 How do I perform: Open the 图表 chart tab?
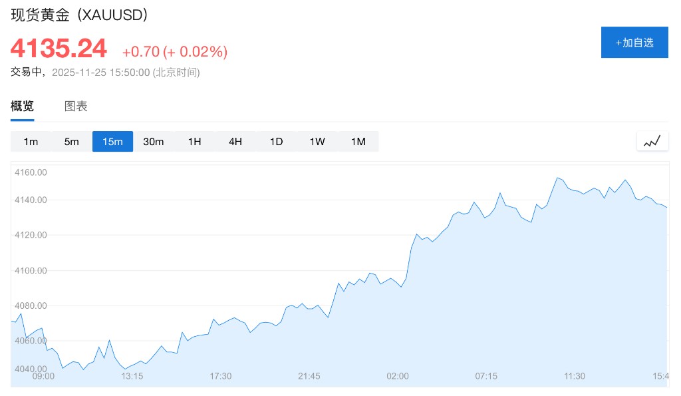click(x=76, y=106)
